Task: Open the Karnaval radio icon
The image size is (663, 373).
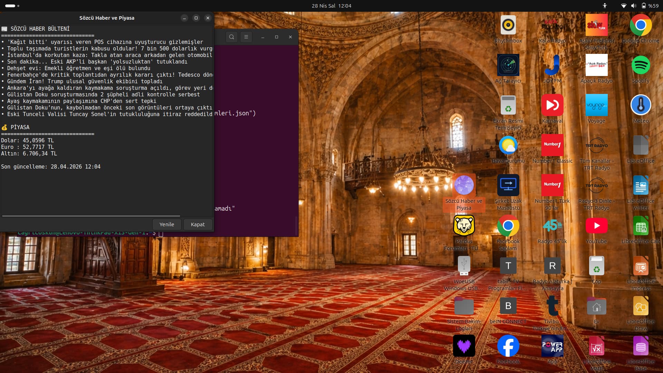Action: [x=552, y=105]
